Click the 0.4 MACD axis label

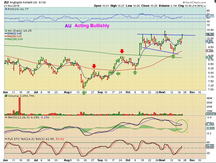pos(209,118)
